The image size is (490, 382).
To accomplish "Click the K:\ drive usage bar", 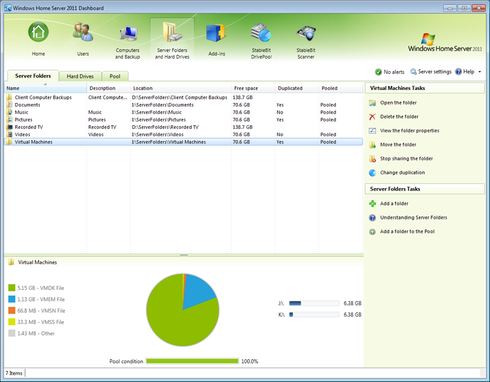I will [314, 314].
